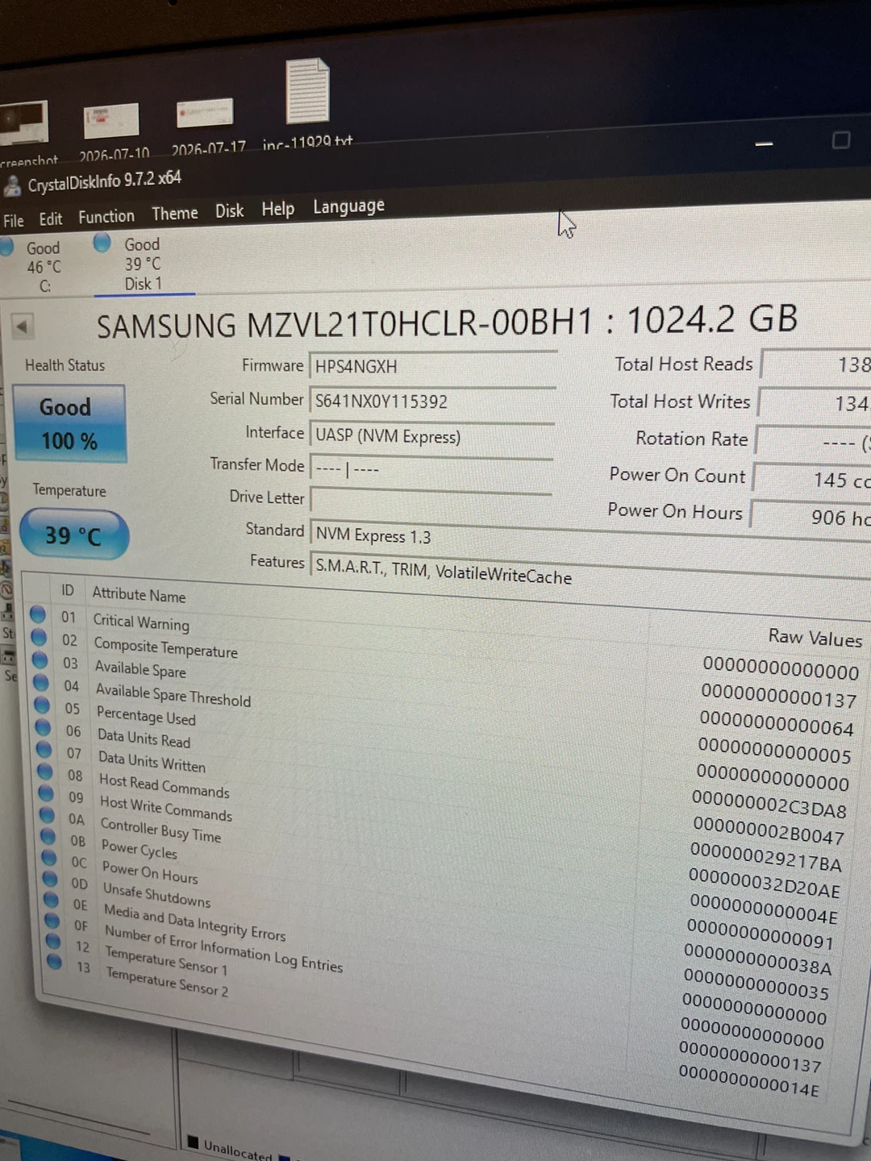Select Number of Error Information Log Entries row
The image size is (871, 1161).
pos(223,947)
